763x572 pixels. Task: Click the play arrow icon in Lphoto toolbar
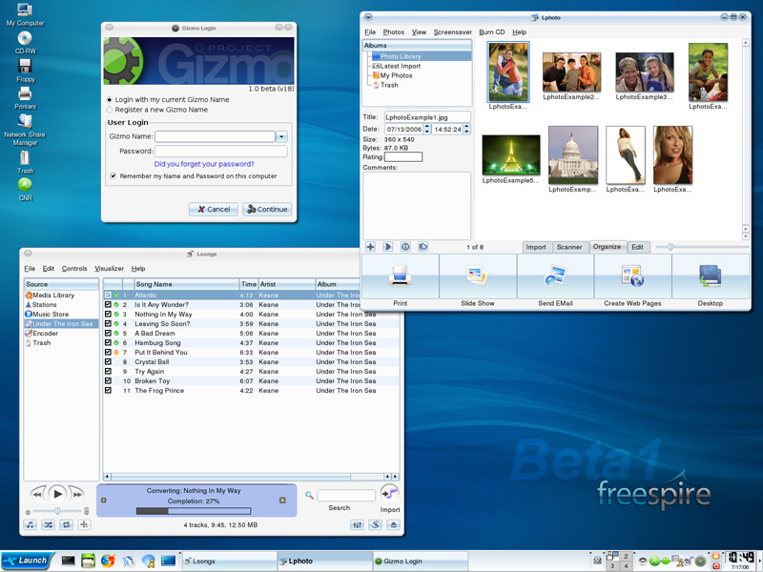tap(387, 247)
